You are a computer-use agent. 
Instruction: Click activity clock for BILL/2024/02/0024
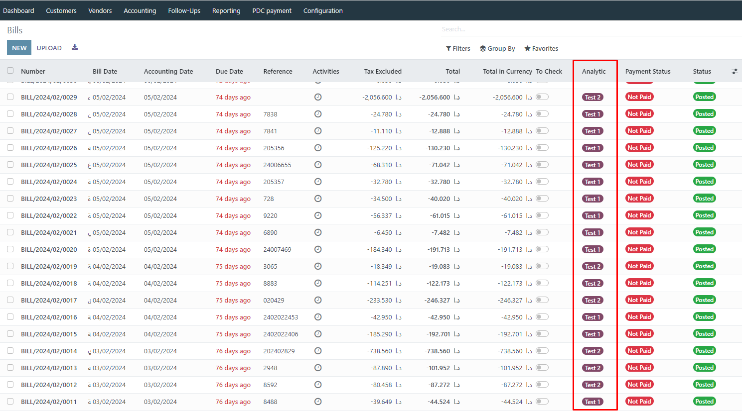[x=318, y=182]
